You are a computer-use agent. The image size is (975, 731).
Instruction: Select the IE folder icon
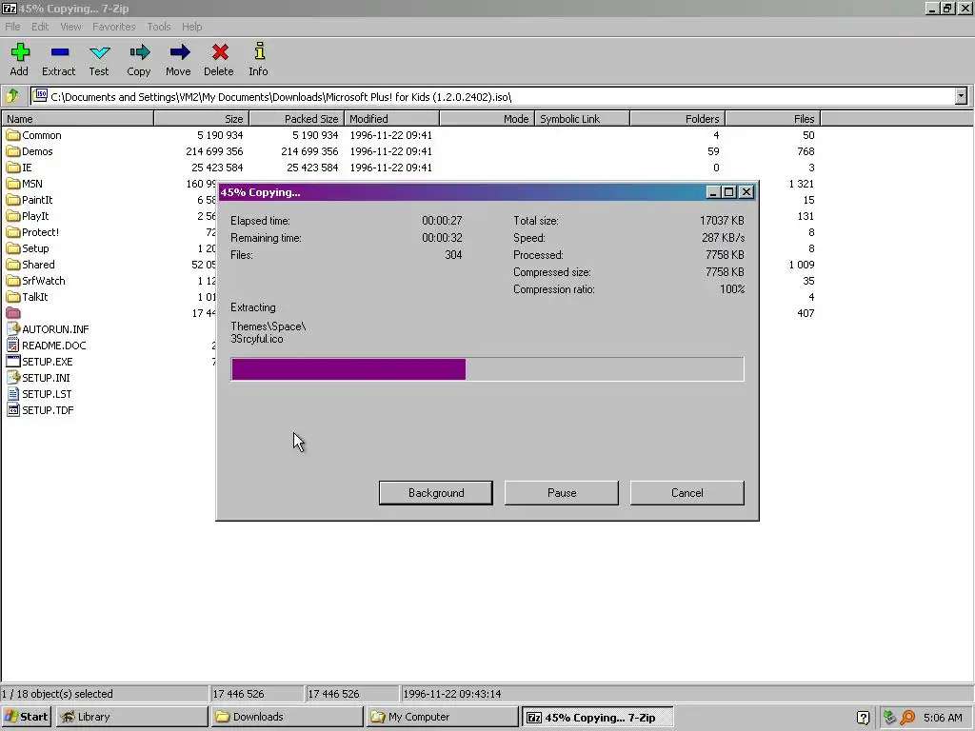point(13,168)
